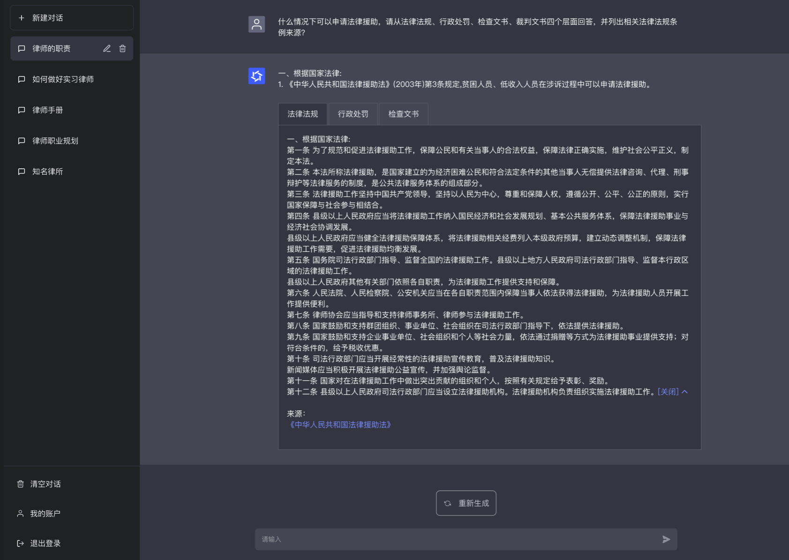Screen dimensions: 789x560
Task: Open 我的账户 account page
Action: coord(45,514)
